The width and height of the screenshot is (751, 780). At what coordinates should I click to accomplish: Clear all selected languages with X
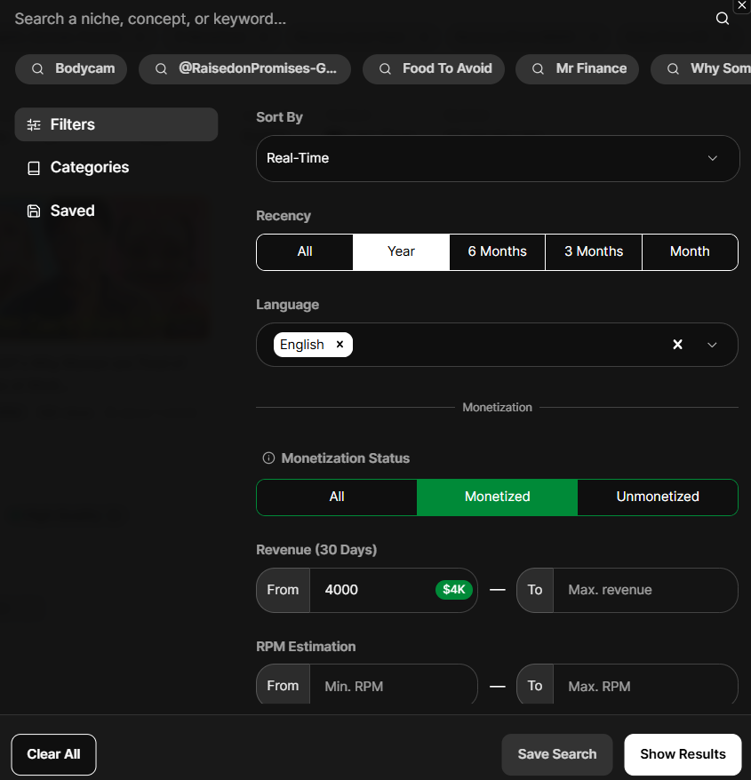[677, 345]
